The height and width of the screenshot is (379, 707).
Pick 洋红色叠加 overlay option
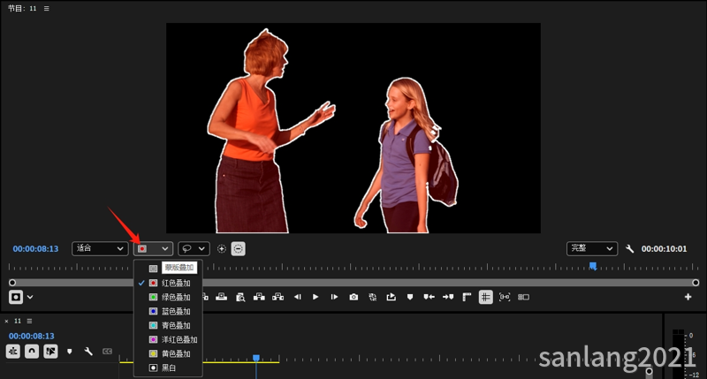(168, 339)
